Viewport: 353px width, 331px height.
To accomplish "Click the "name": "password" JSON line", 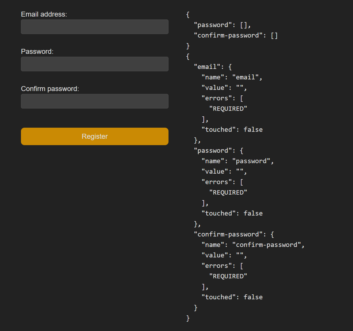I will pos(238,161).
